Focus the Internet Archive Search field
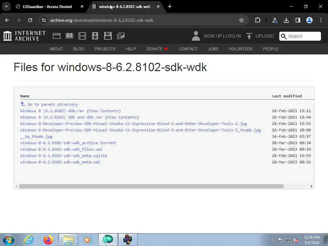328x246 pixels. (300, 36)
